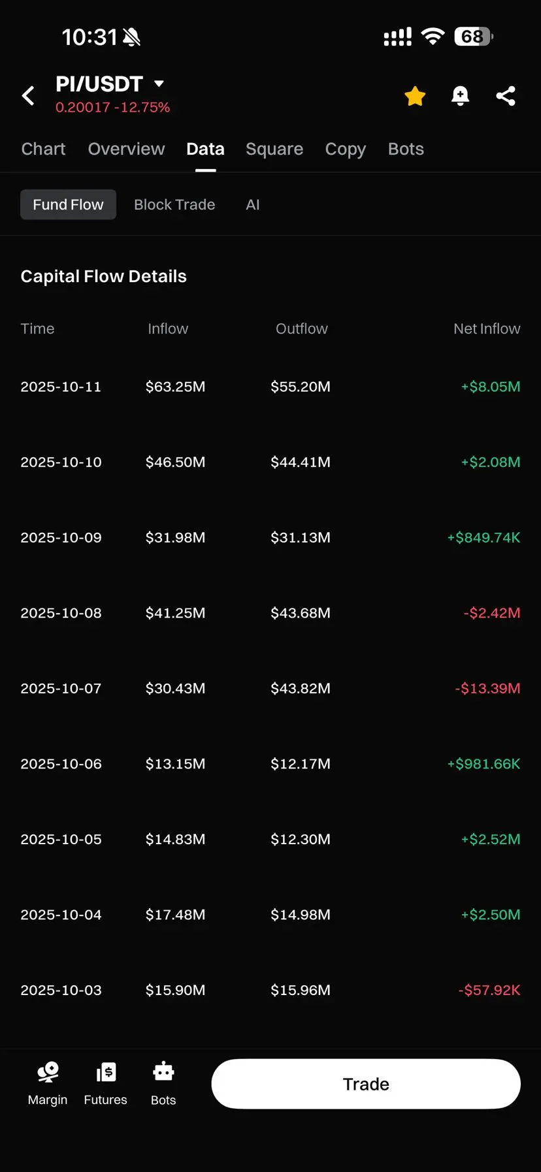The image size is (541, 1172).
Task: Open price alert bell icon
Action: point(460,96)
